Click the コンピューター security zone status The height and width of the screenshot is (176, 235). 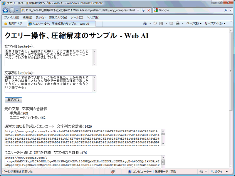tap(152, 172)
